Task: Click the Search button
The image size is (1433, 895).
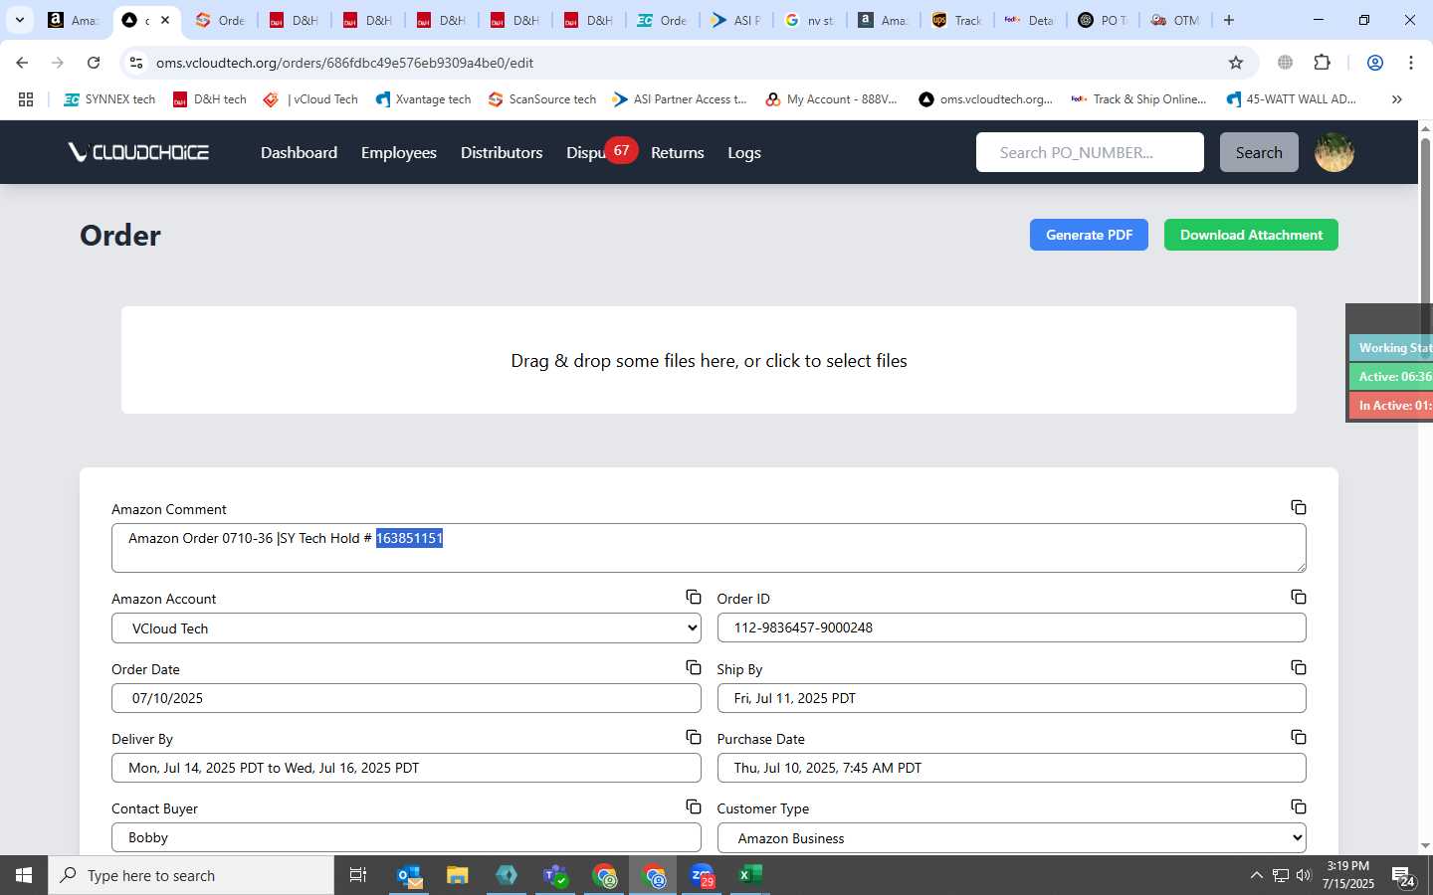Action: click(1259, 152)
